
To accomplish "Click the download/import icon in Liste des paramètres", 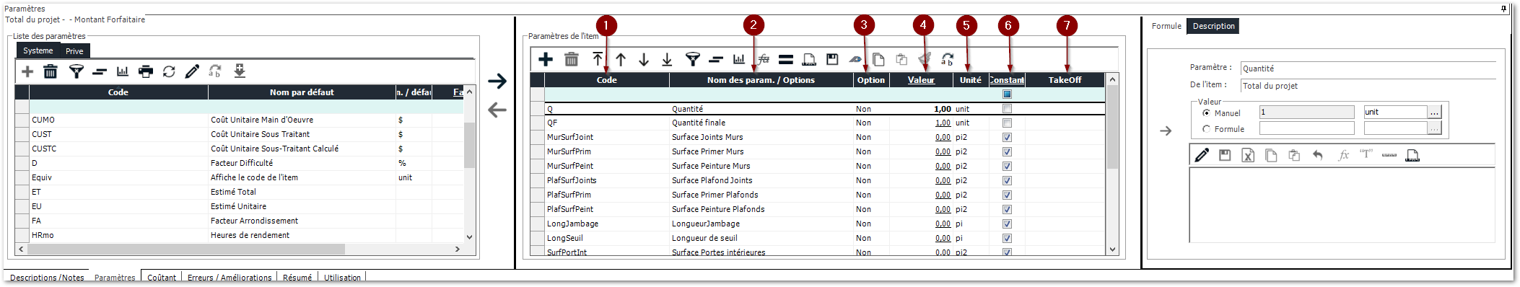I will (240, 71).
